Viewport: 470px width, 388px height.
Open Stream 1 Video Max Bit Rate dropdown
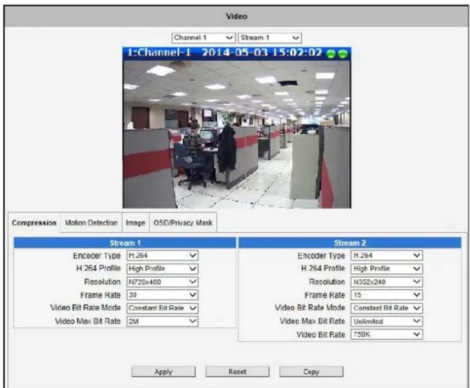point(162,322)
